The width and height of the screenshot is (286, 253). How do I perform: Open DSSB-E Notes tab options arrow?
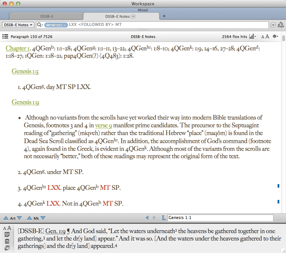click(x=133, y=16)
